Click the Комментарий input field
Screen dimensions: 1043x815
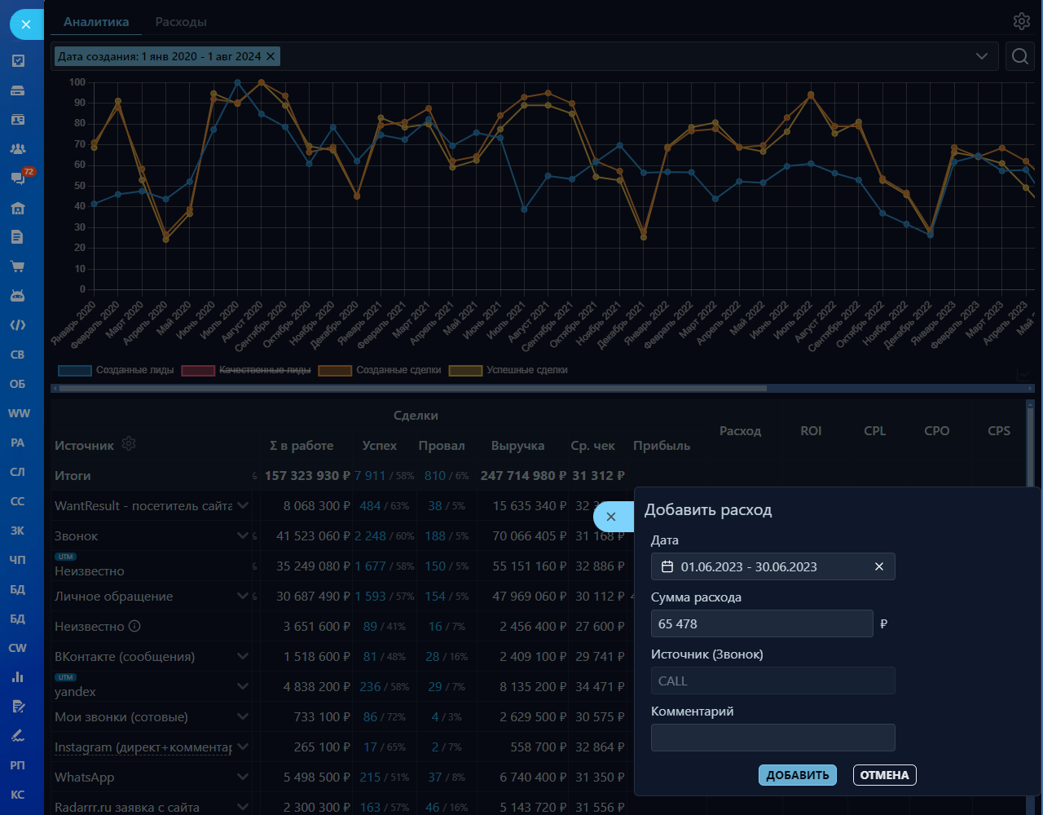(772, 738)
